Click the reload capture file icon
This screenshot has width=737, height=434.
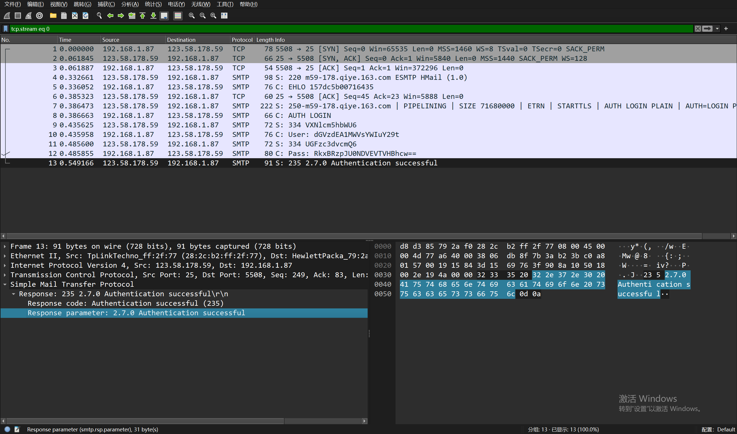pyautogui.click(x=86, y=16)
